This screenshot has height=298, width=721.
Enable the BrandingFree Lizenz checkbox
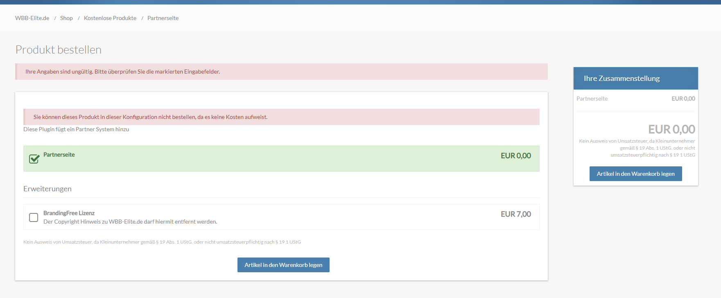(x=34, y=217)
